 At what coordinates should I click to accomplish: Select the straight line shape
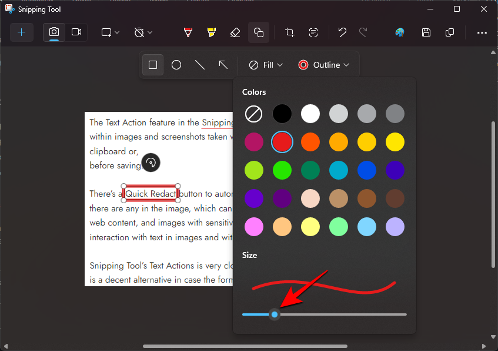pos(200,65)
